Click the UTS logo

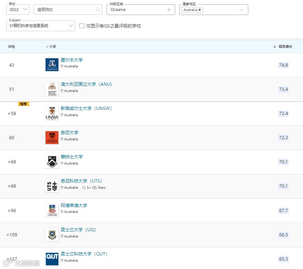coord(52,186)
